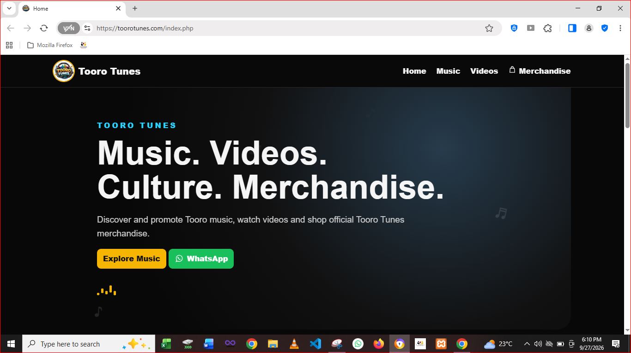Go back using the browser back arrow
This screenshot has height=353, width=631.
(x=11, y=28)
